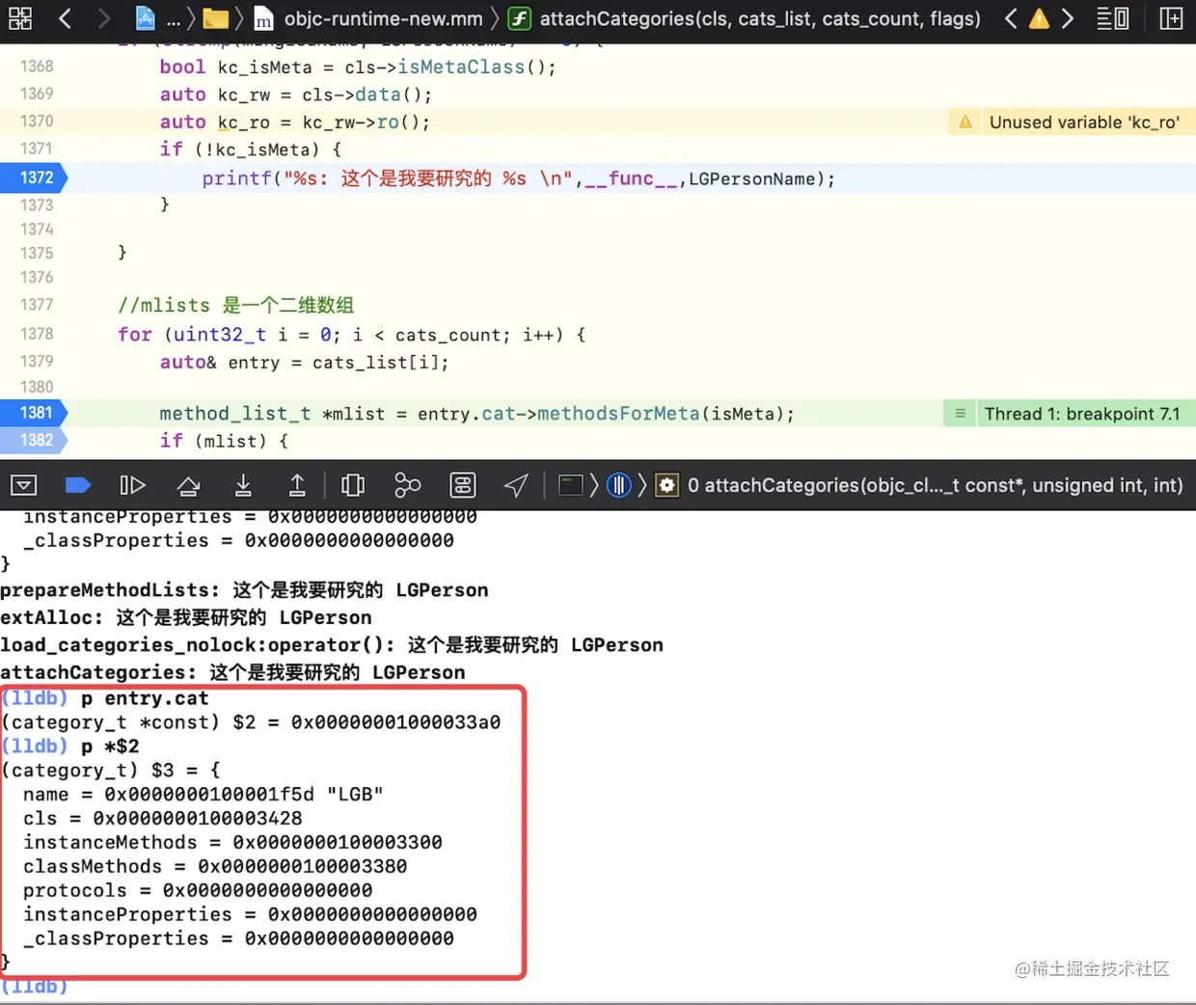Click the //mlists comment line
Screen dimensions: 1196x1005
[x=235, y=305]
